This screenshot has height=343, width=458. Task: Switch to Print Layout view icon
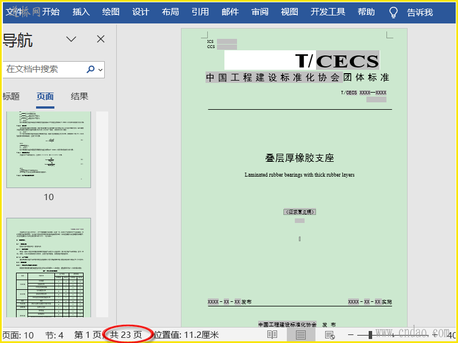tap(301, 335)
